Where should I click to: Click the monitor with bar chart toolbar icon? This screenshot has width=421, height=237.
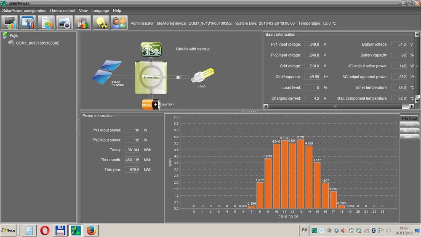click(x=10, y=23)
